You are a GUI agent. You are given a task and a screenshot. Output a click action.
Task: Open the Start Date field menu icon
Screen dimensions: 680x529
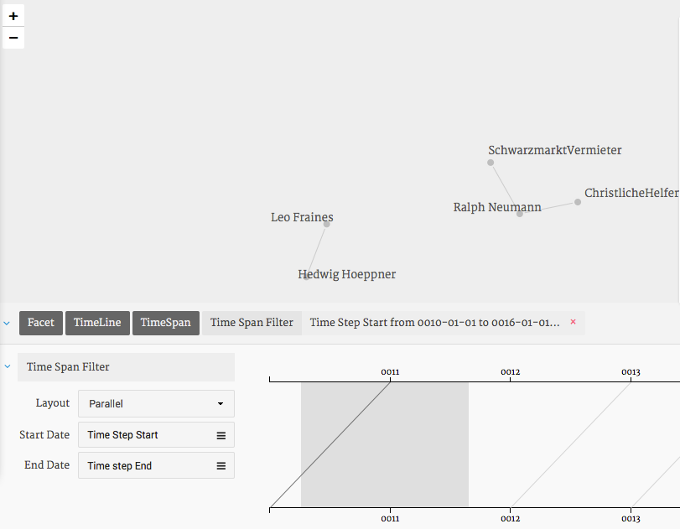221,435
